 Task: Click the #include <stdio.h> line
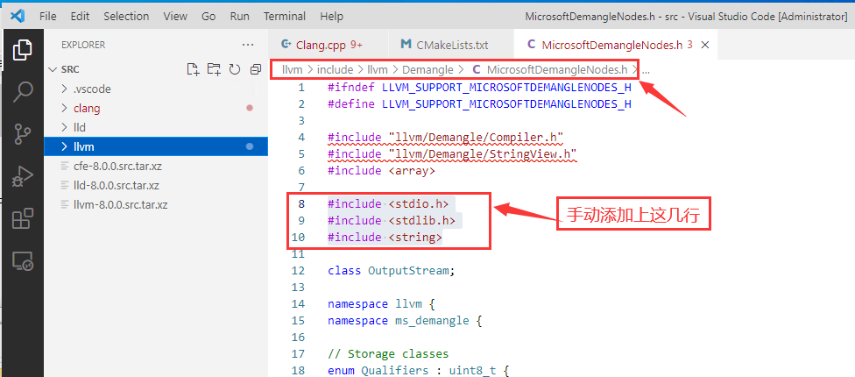[388, 204]
